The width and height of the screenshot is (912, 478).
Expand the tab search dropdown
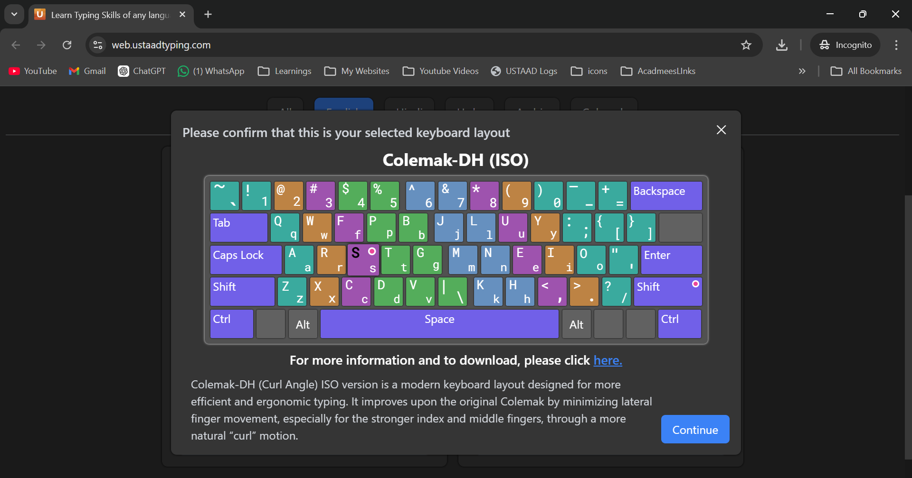pyautogui.click(x=14, y=14)
